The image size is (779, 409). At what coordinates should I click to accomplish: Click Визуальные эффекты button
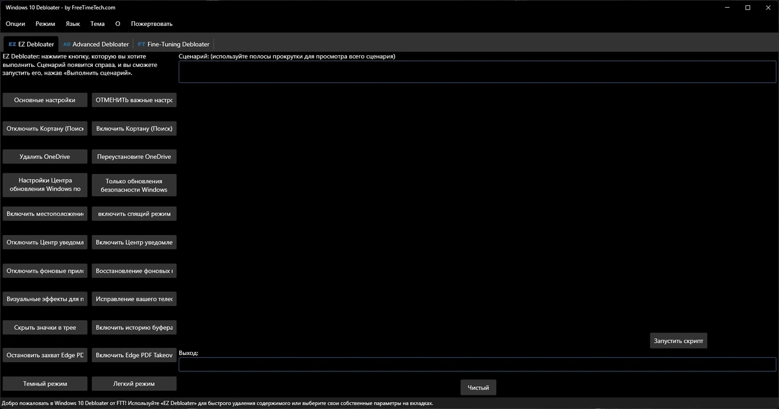point(45,299)
